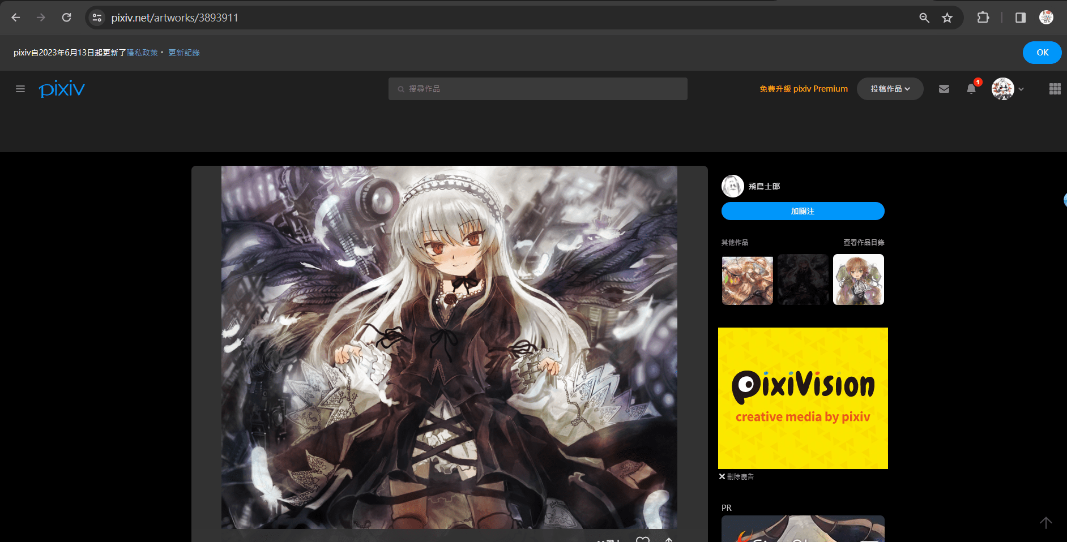Open the 隱私政策 privacy policy link
This screenshot has height=542, width=1067.
click(142, 53)
